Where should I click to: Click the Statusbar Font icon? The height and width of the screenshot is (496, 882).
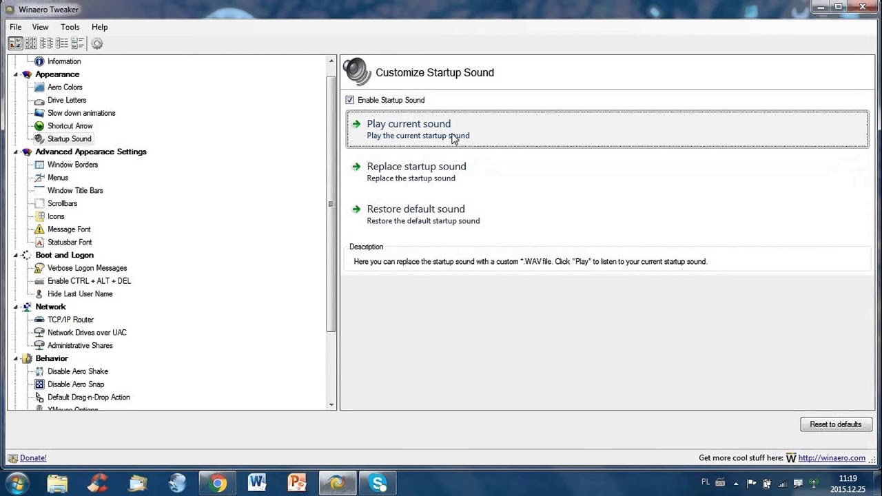tap(39, 242)
